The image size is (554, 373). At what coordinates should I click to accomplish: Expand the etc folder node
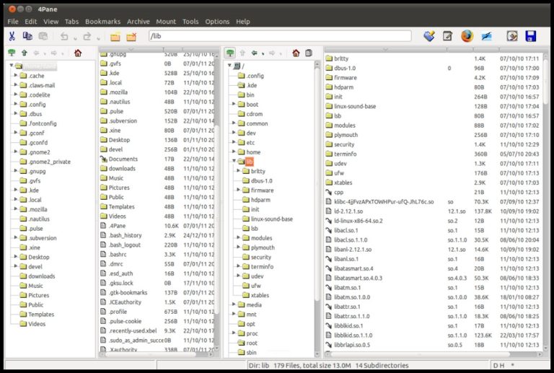(x=234, y=142)
